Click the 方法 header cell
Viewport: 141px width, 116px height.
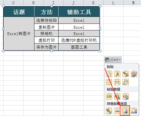pyautogui.click(x=47, y=12)
